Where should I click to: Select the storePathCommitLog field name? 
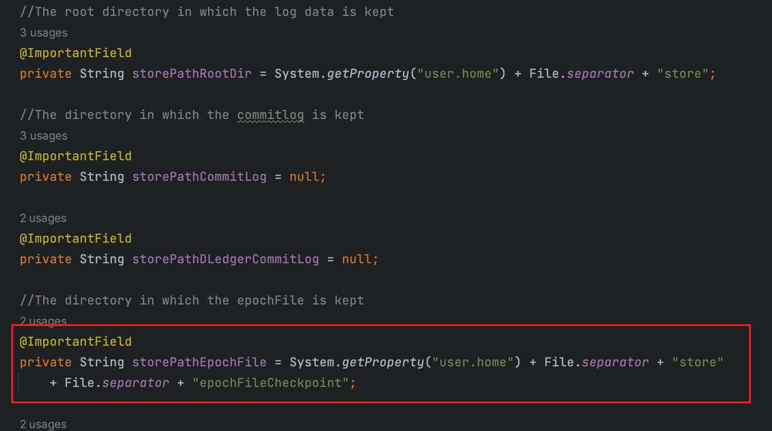(199, 176)
